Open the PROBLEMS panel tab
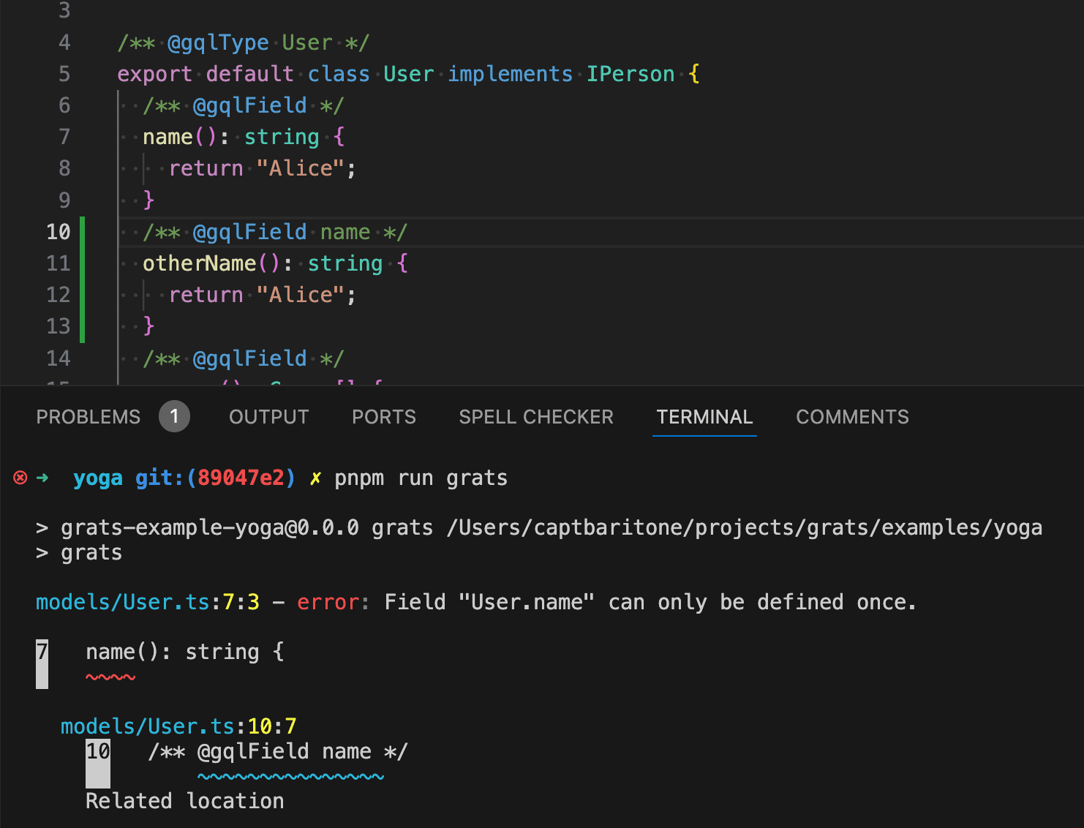The width and height of the screenshot is (1084, 828). point(88,417)
